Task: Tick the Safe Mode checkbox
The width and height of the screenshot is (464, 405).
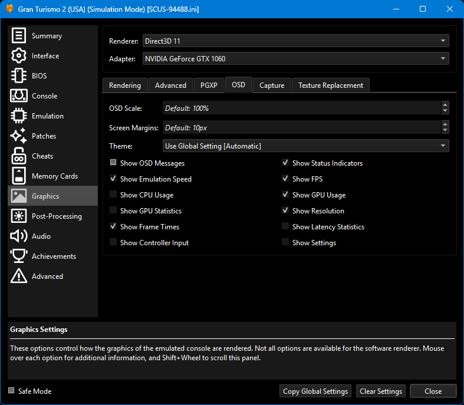Action: coord(11,391)
